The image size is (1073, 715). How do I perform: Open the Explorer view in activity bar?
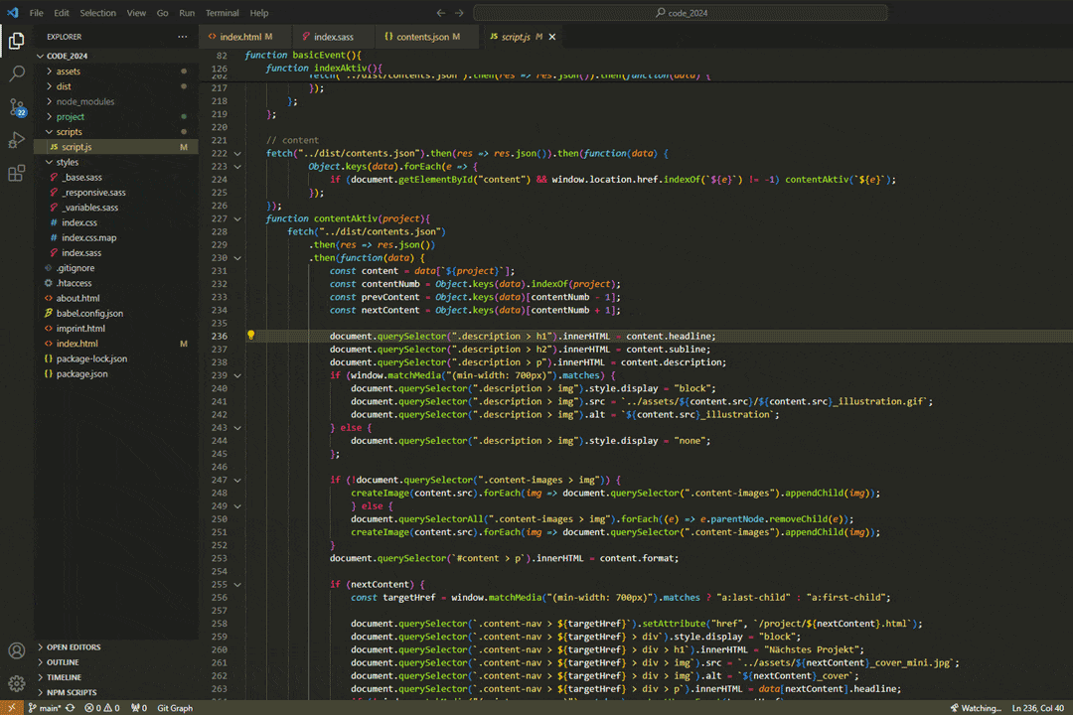(17, 41)
